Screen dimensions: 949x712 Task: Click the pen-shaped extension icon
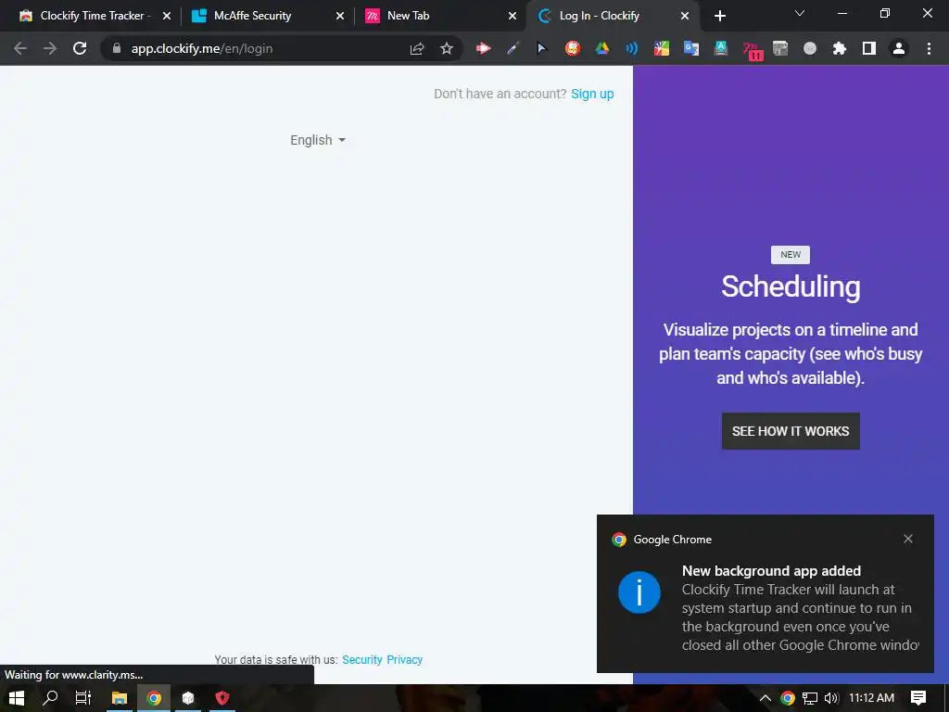point(512,48)
